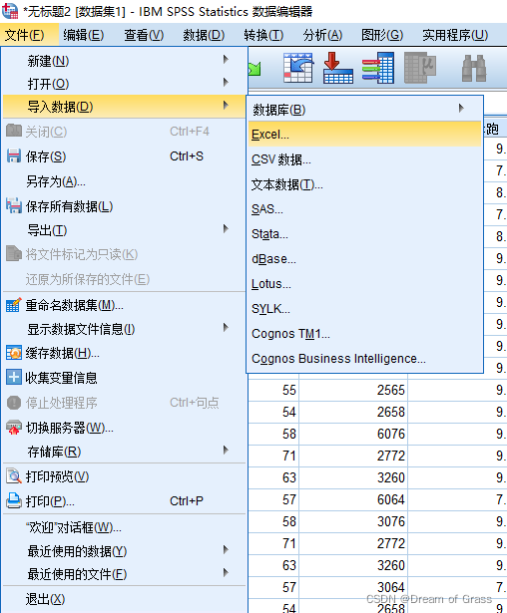Click the Go to Case toolbar icon
The image size is (507, 613).
click(298, 68)
